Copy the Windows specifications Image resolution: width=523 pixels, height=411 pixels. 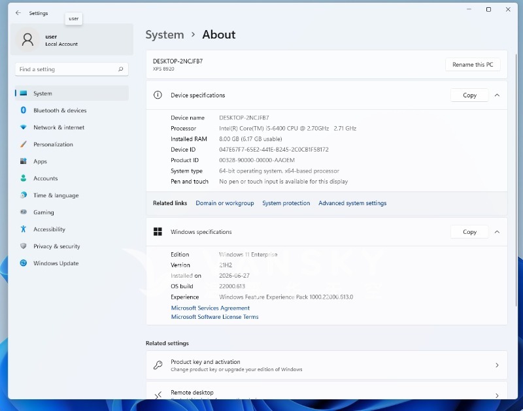click(x=469, y=232)
